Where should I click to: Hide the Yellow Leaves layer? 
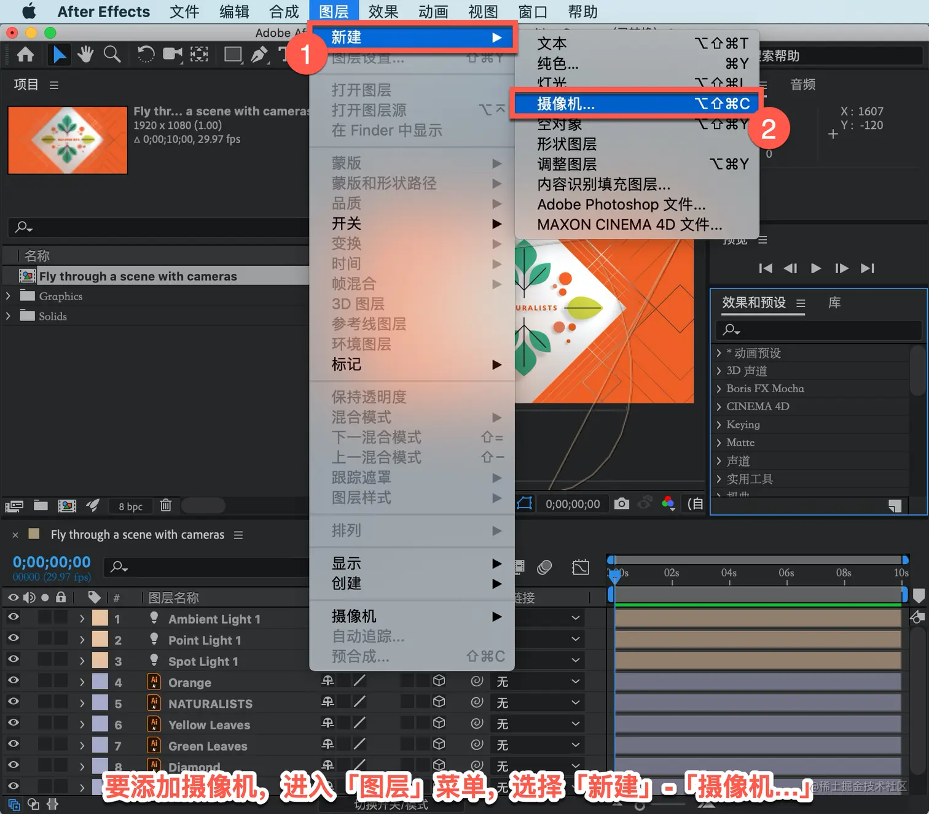pyautogui.click(x=13, y=723)
